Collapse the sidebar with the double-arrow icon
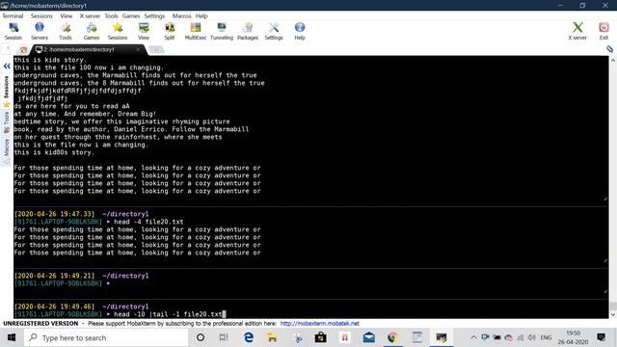 pyautogui.click(x=7, y=66)
